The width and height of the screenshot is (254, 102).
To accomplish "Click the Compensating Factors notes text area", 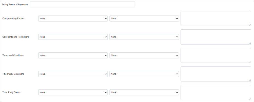I will click(216, 18).
